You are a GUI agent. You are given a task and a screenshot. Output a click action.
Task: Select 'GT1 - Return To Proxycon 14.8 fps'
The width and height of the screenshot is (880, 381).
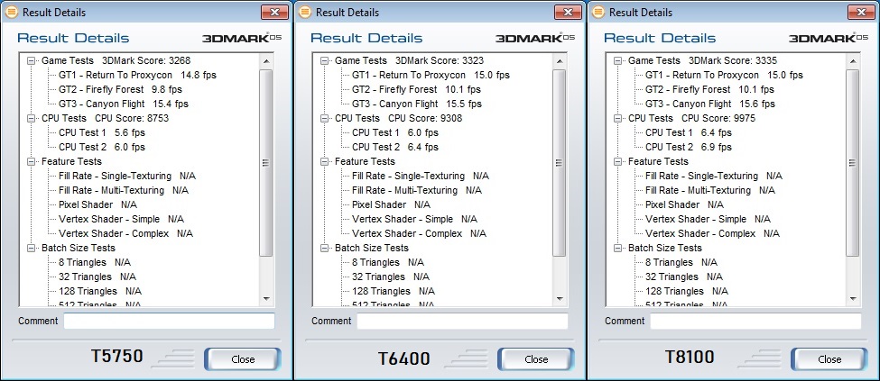click(x=137, y=75)
